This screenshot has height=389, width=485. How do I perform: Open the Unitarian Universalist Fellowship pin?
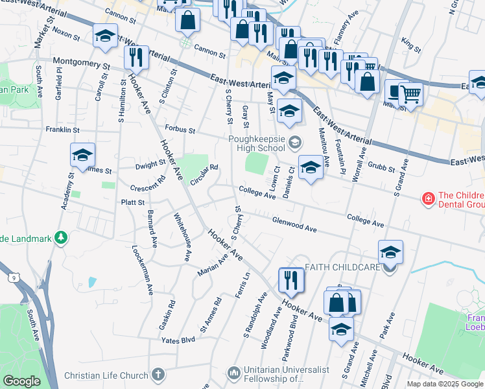pos(233,373)
